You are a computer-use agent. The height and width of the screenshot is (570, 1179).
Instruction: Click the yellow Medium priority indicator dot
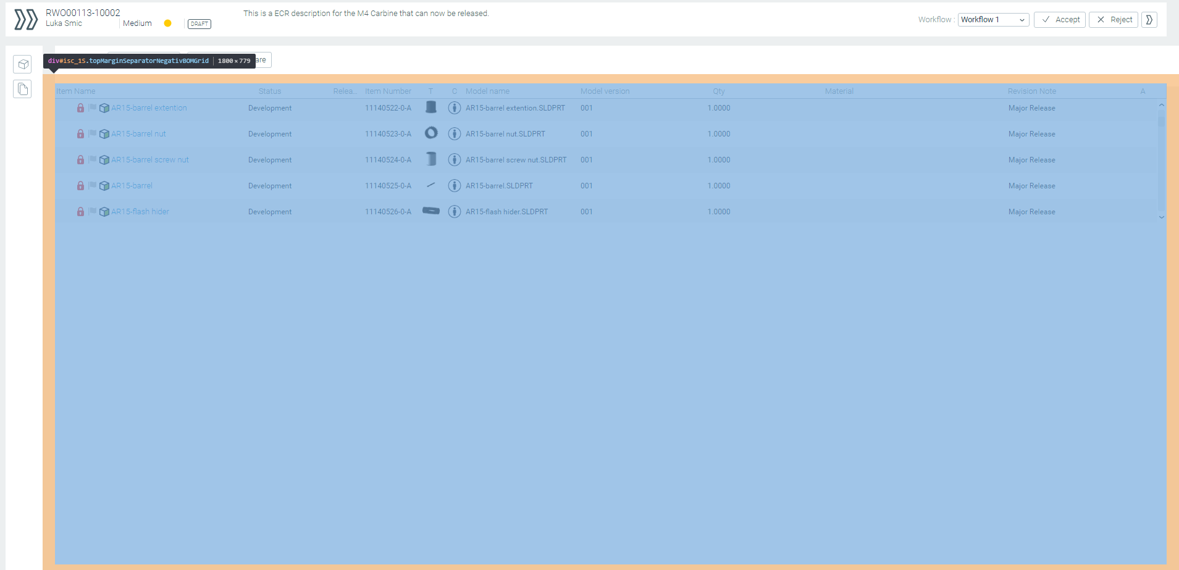coord(167,23)
